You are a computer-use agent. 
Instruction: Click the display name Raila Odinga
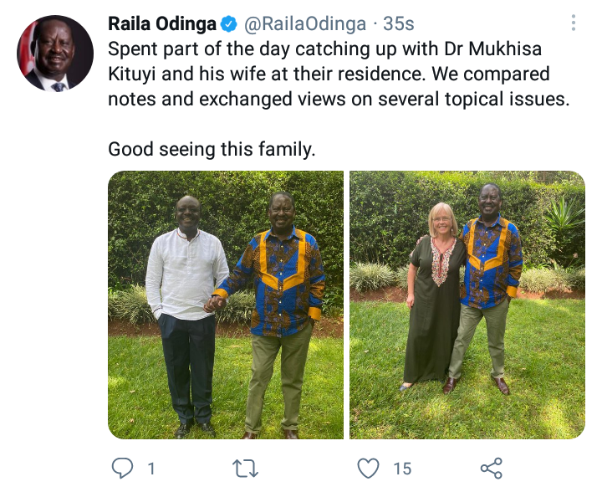162,23
